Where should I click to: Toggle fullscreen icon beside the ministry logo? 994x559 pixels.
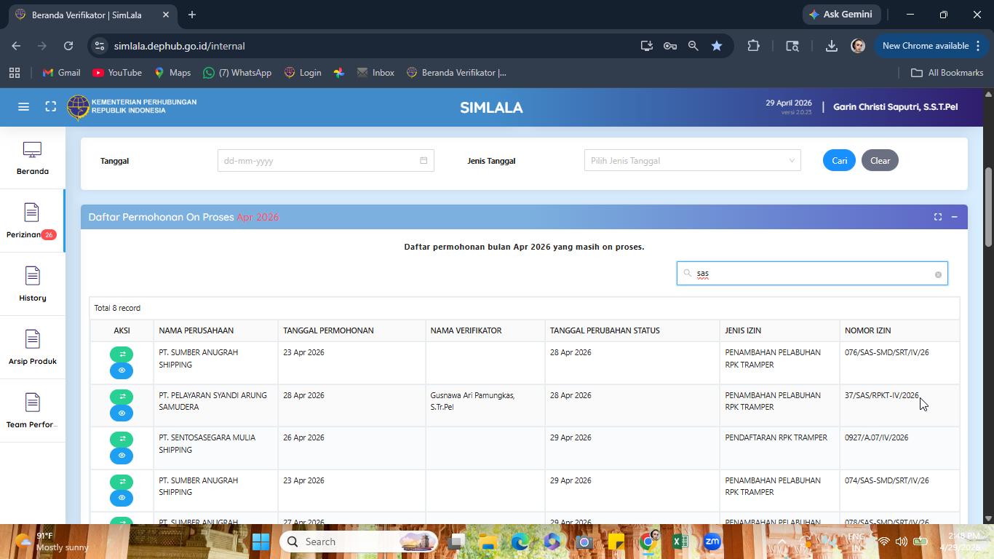[50, 107]
